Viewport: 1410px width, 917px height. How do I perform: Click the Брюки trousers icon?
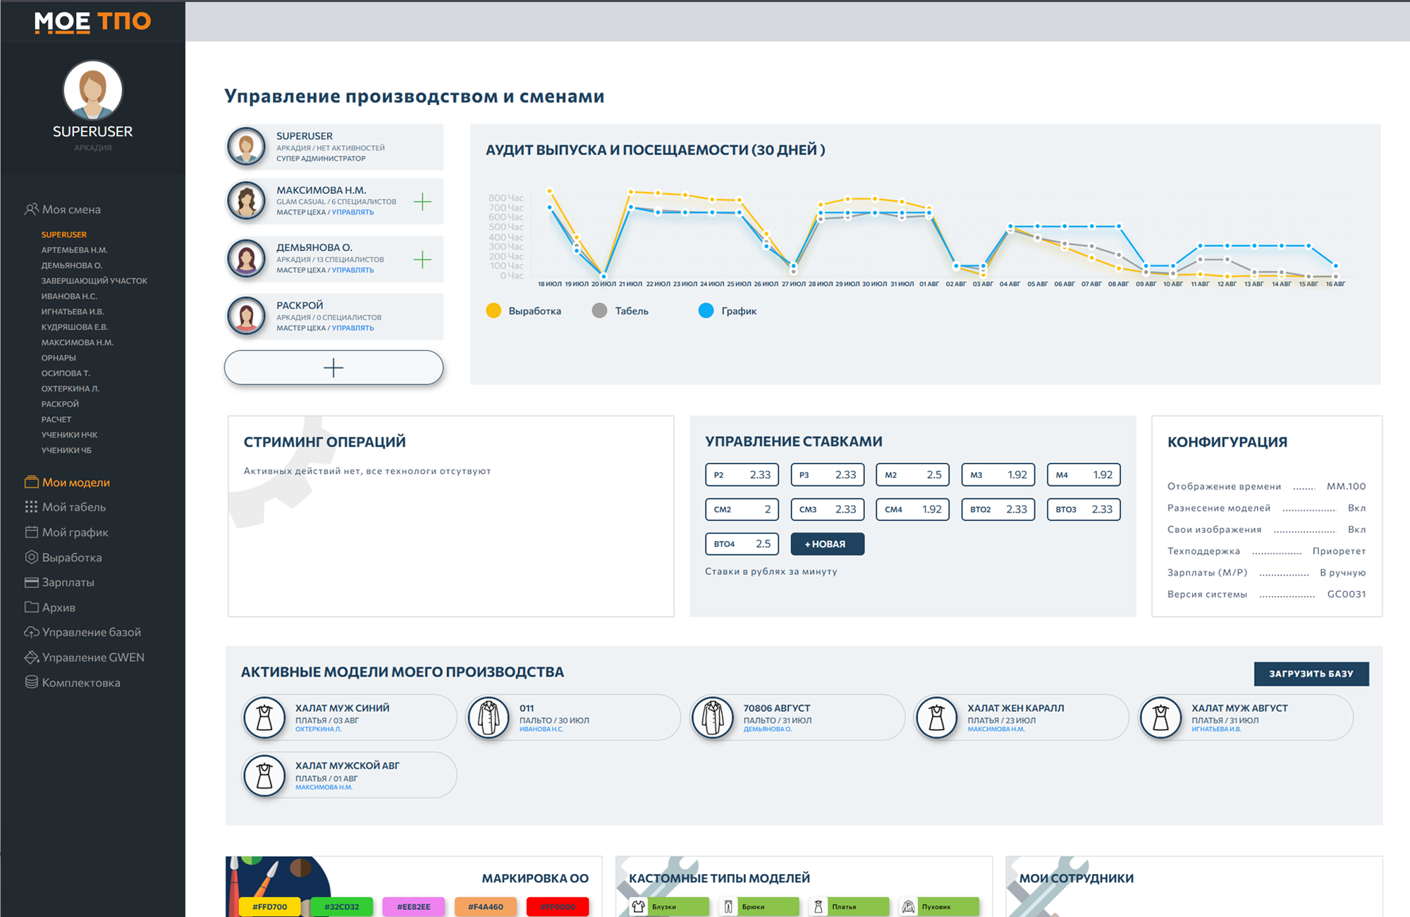pos(729,907)
